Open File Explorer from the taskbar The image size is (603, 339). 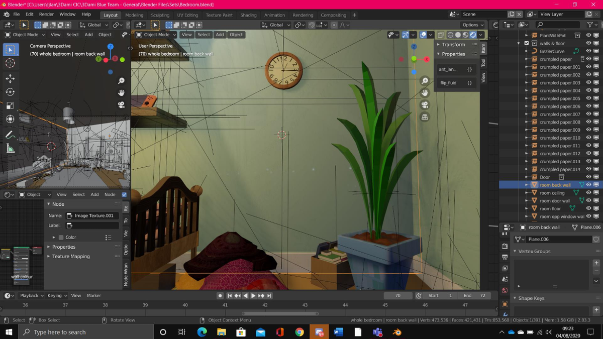click(x=222, y=332)
